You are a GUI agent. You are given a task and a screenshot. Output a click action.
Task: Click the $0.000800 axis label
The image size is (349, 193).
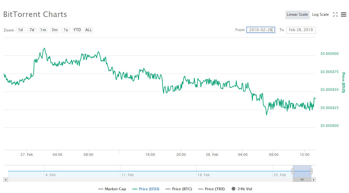click(x=329, y=126)
